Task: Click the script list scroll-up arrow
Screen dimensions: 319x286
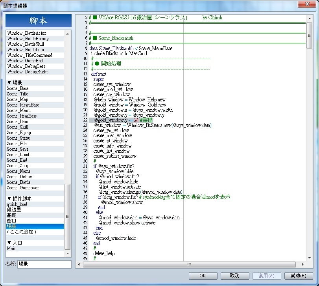Action: click(x=68, y=34)
